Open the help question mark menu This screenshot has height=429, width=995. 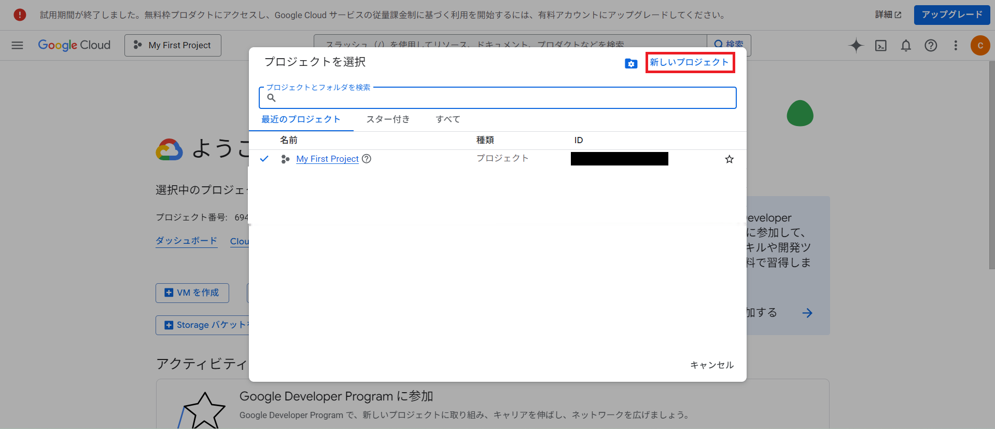pyautogui.click(x=931, y=46)
